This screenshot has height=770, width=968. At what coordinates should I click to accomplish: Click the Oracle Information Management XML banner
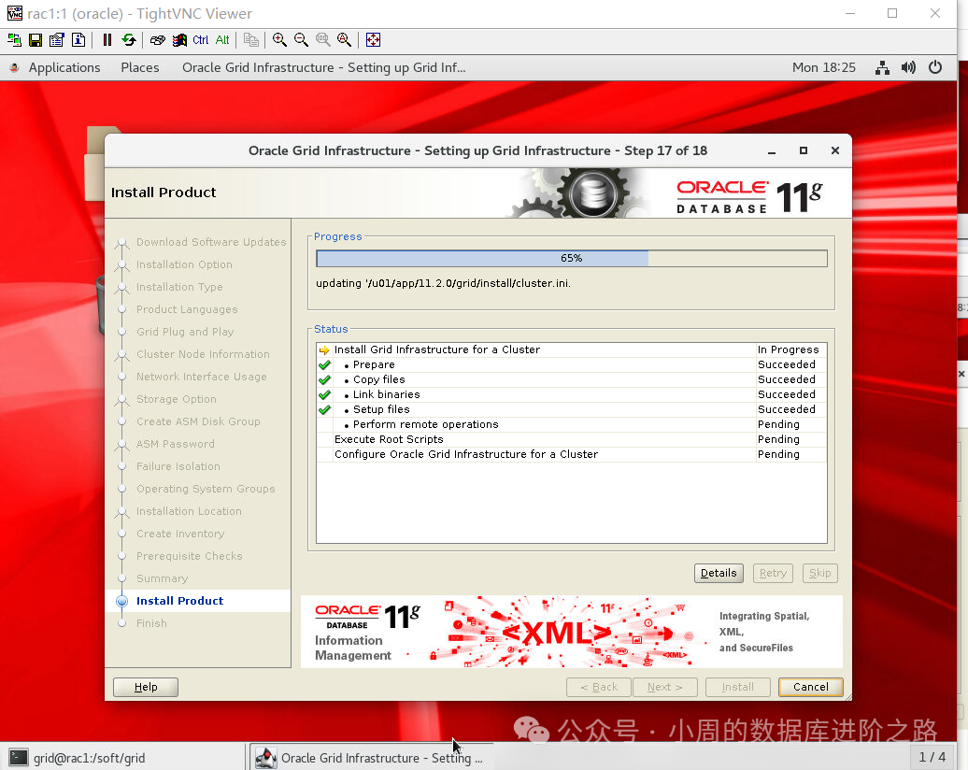click(x=571, y=632)
